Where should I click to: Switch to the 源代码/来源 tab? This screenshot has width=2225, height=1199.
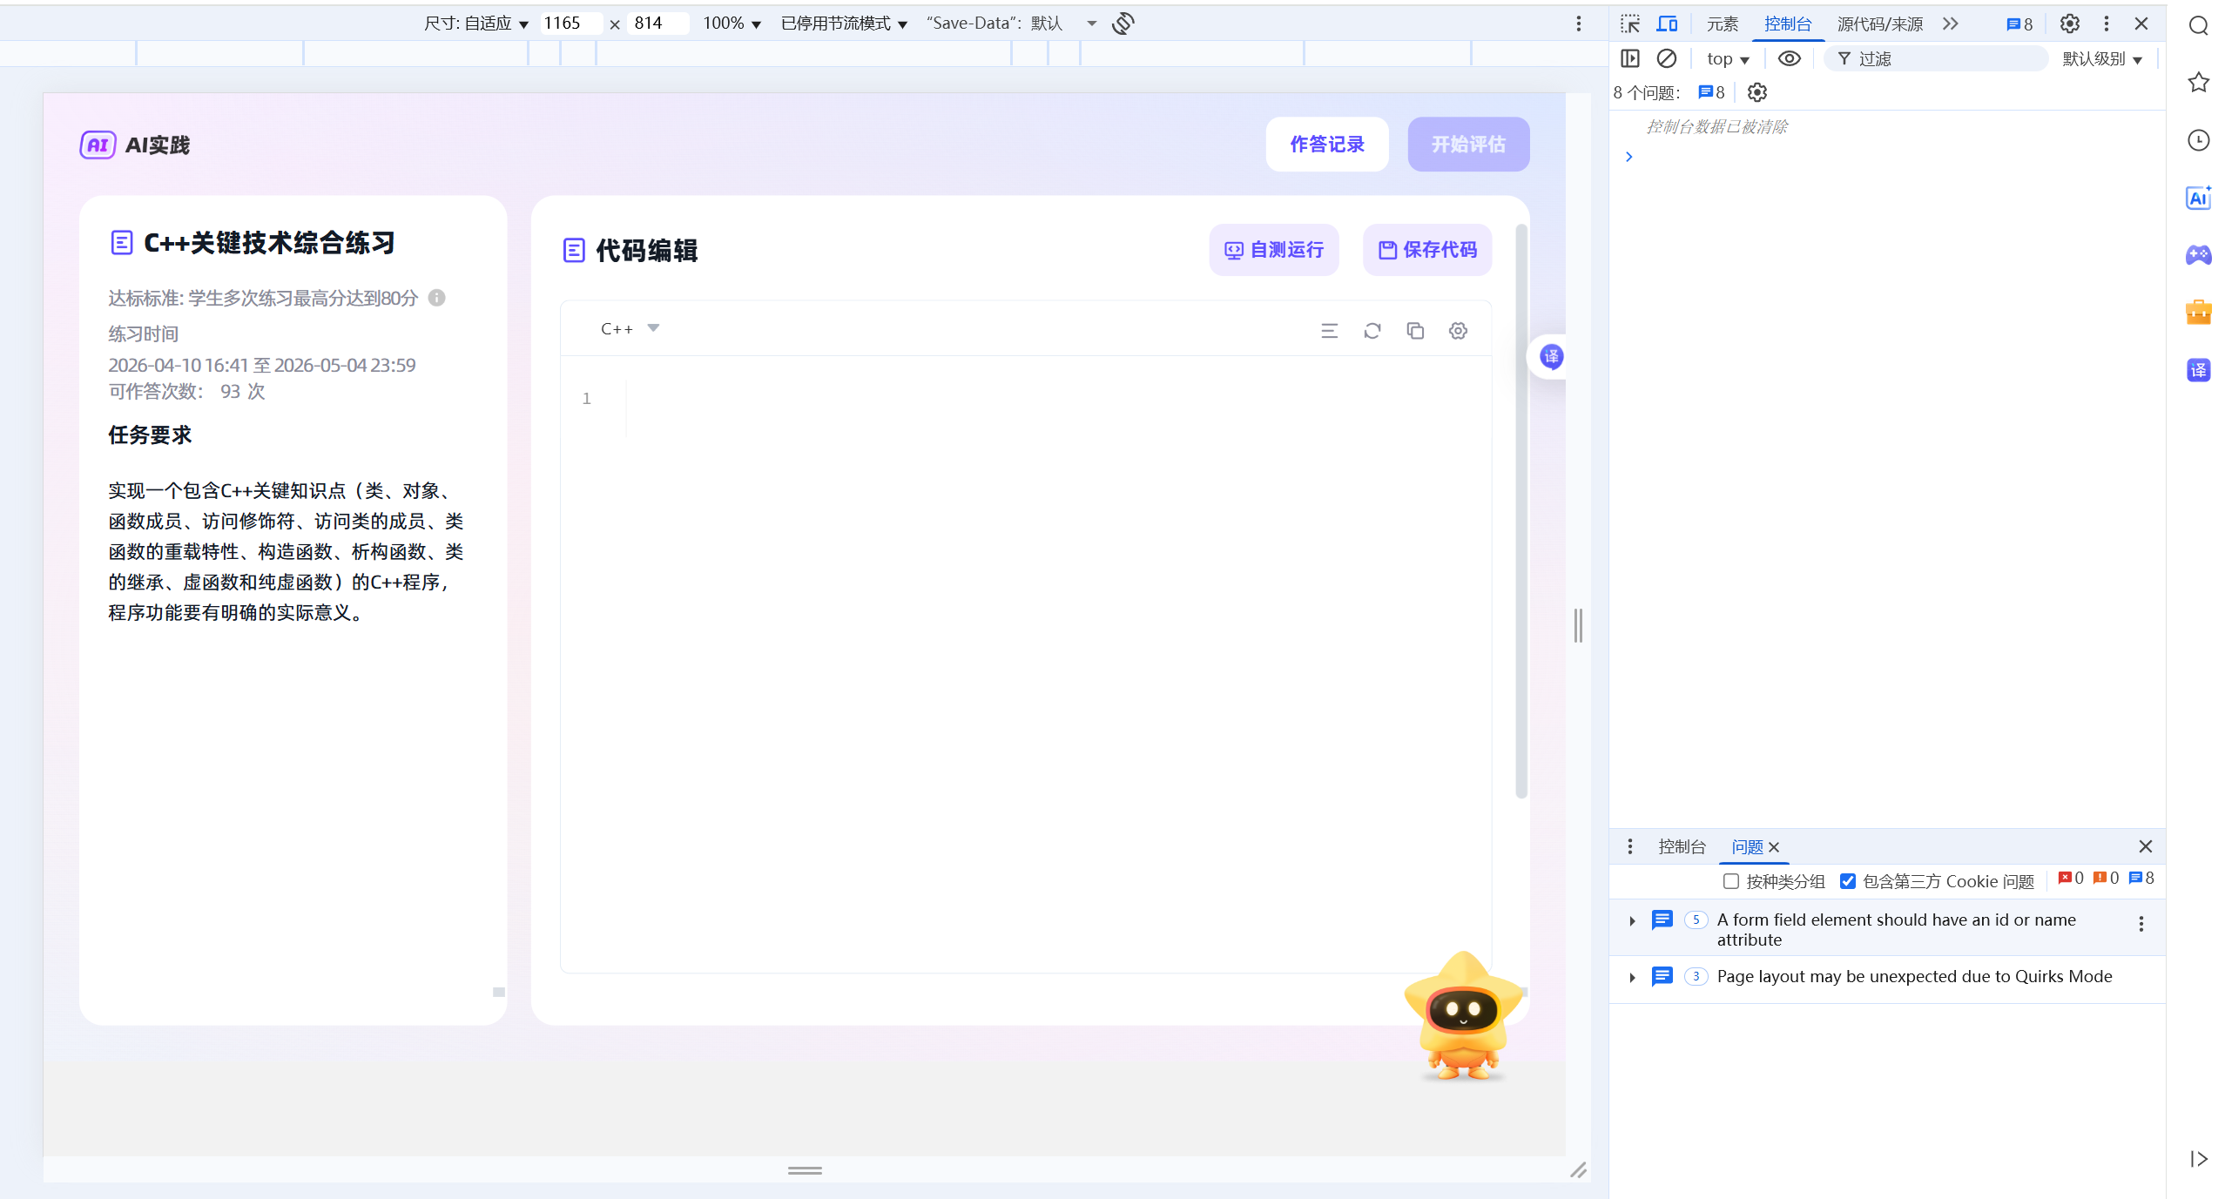tap(1879, 24)
